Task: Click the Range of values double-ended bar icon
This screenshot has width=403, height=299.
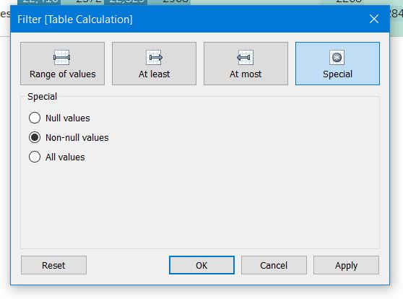Action: [x=61, y=57]
